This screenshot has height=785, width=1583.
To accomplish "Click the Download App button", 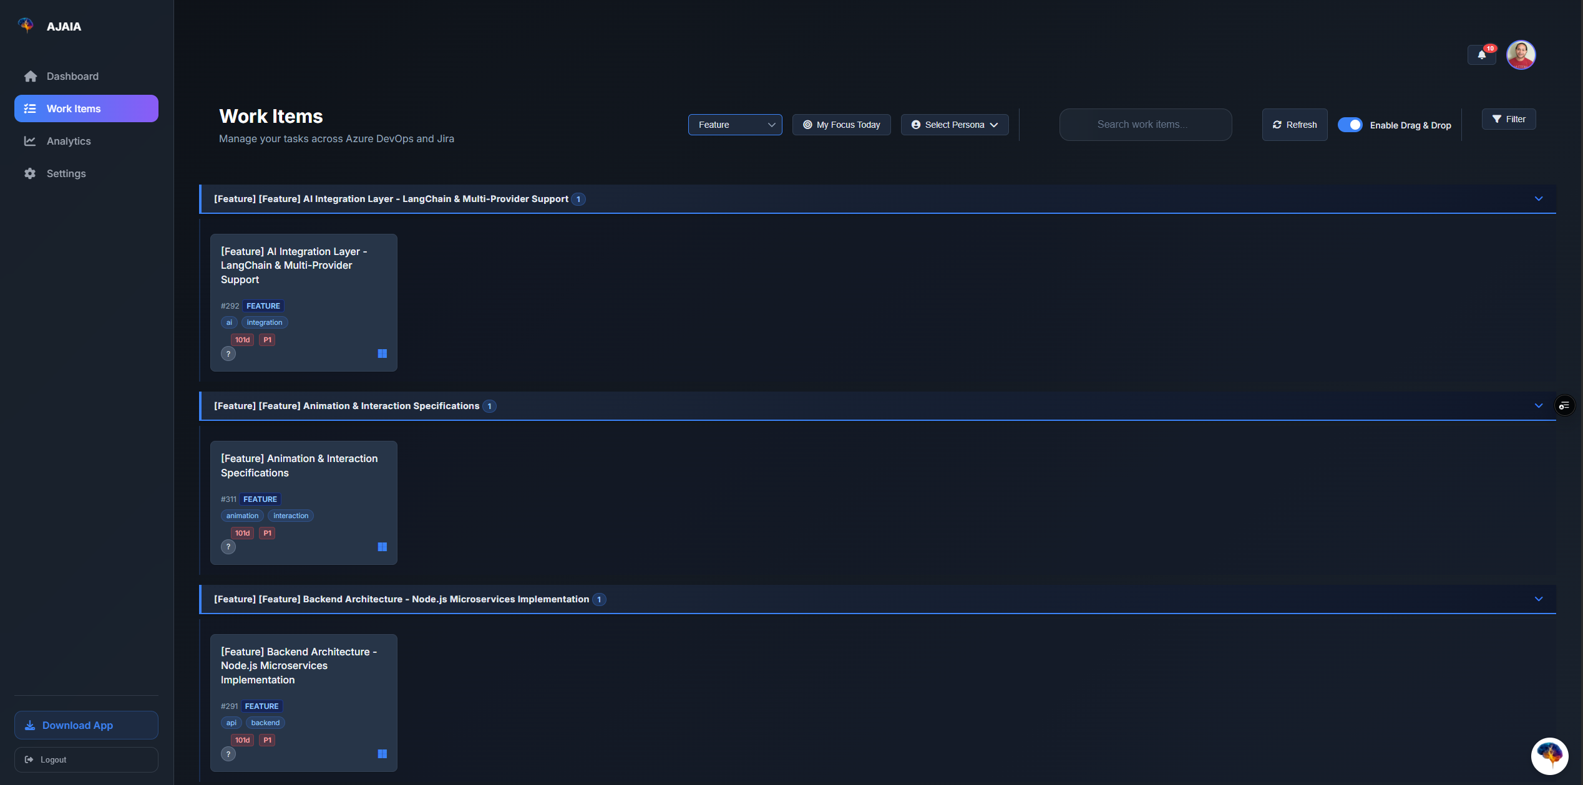I will coord(86,725).
